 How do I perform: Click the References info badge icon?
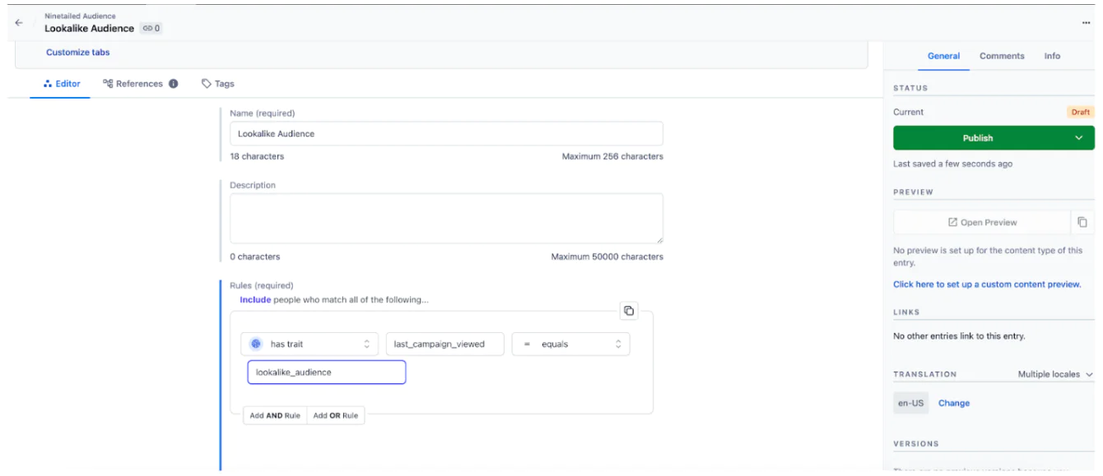[x=174, y=84]
